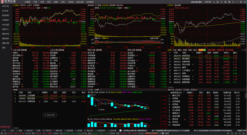The image size is (247, 135).
Task: Click 期权交易 in bottom toolbar
Action: [x=58, y=131]
